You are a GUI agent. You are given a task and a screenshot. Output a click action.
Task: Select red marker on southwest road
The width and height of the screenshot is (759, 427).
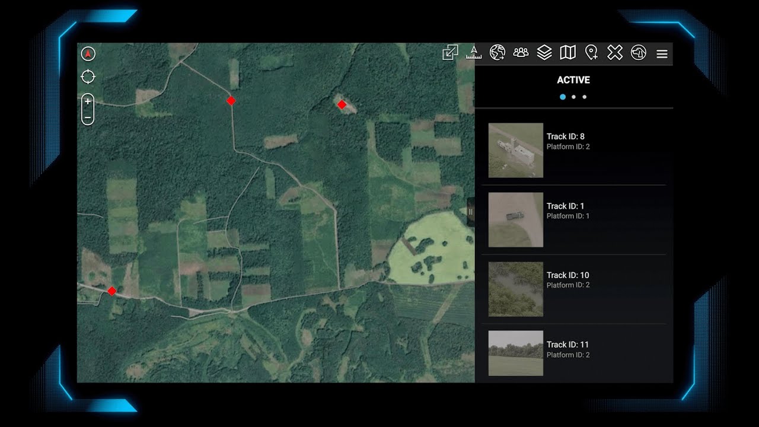point(111,291)
